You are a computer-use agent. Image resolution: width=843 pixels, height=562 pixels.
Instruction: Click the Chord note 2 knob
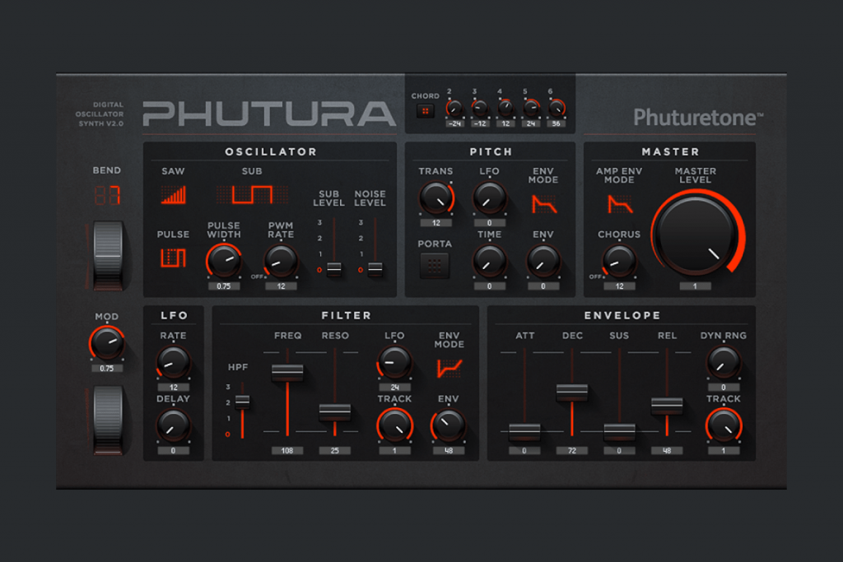click(454, 108)
